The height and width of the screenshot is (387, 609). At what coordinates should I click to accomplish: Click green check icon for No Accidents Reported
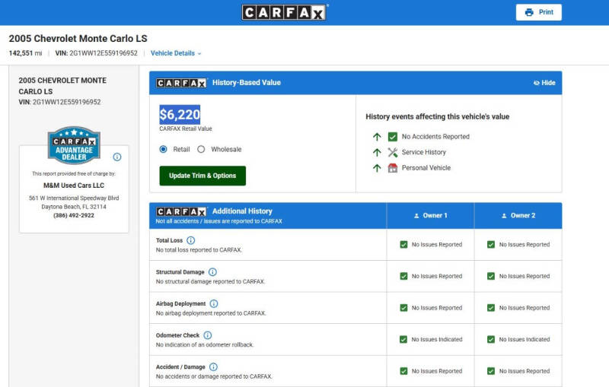point(393,137)
